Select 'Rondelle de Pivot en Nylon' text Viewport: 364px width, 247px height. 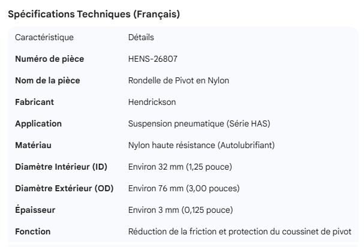tap(179, 80)
